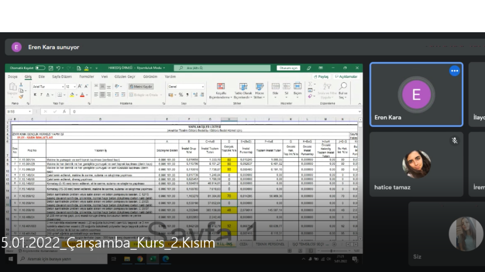Collapse the ribbon with the caret

[359, 104]
